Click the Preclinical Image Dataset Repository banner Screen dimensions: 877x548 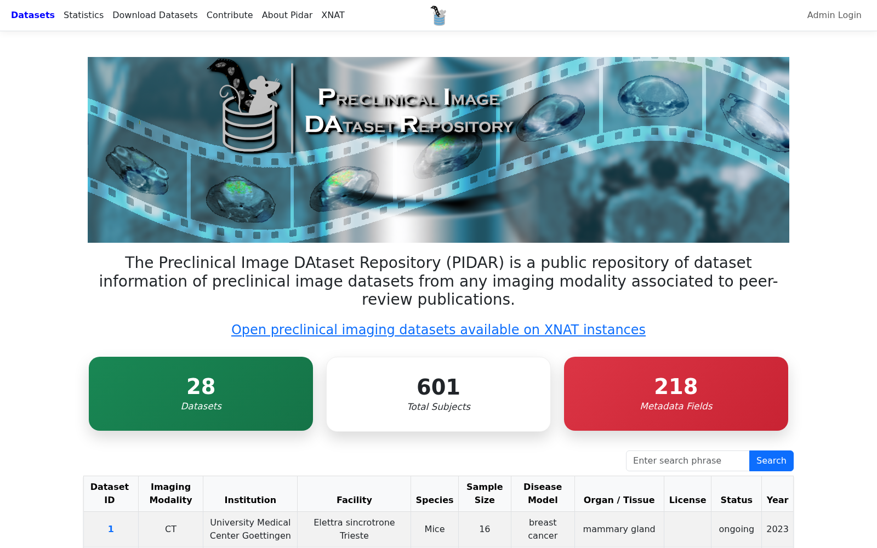pos(438,150)
